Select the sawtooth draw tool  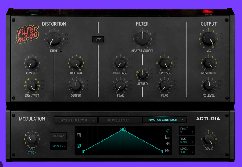click(167, 150)
